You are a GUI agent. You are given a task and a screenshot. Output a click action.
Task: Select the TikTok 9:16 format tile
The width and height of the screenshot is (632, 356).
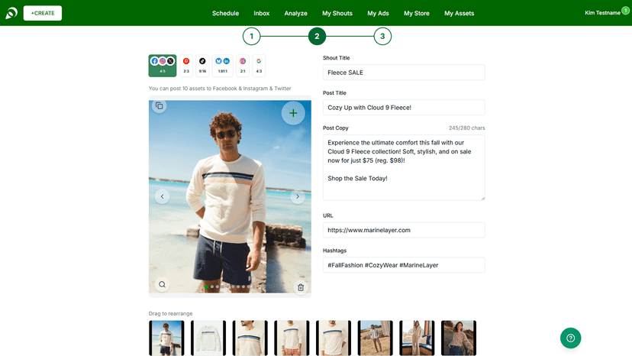[202, 66]
